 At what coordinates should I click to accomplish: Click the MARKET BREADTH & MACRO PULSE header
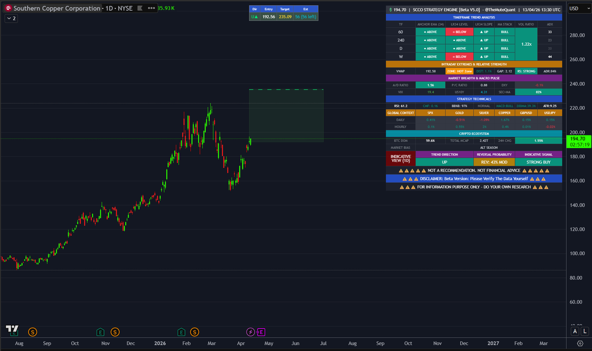point(474,78)
